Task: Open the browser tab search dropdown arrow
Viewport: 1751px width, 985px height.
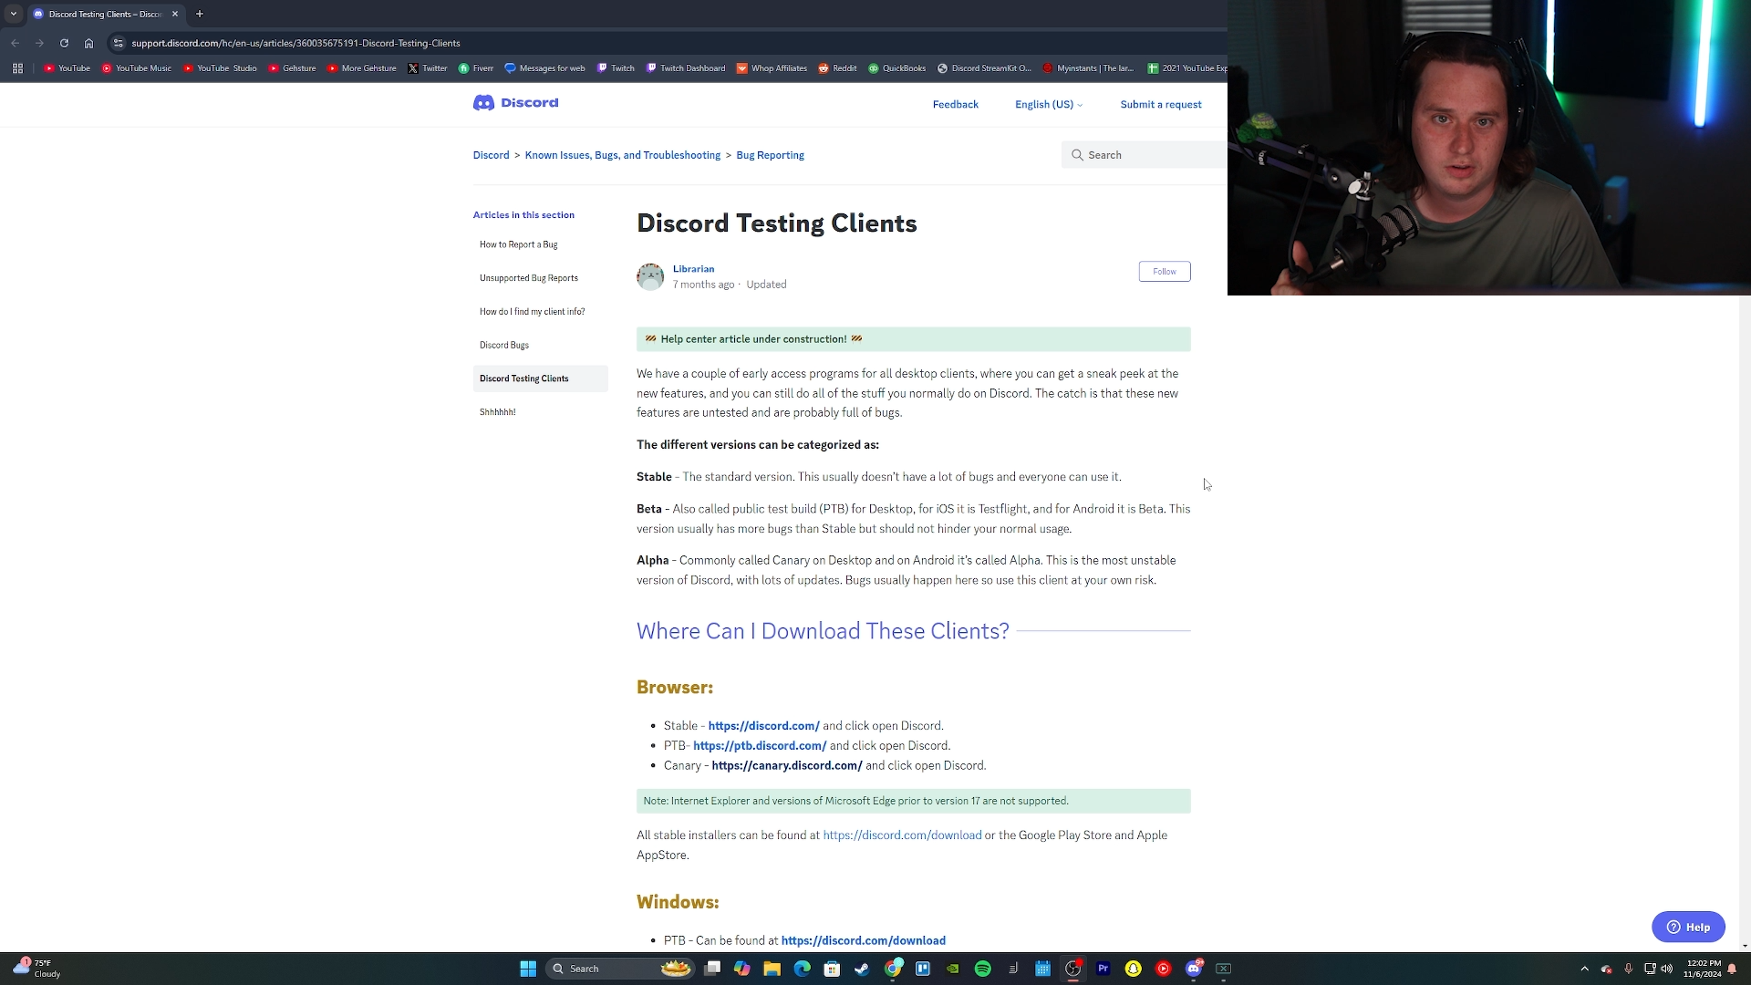Action: click(13, 14)
